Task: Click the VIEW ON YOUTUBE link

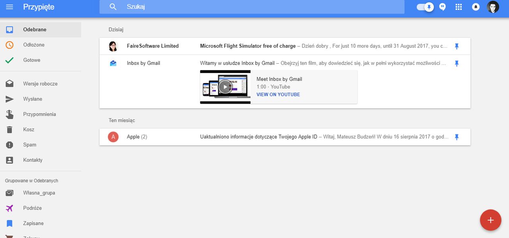Action: coord(278,95)
